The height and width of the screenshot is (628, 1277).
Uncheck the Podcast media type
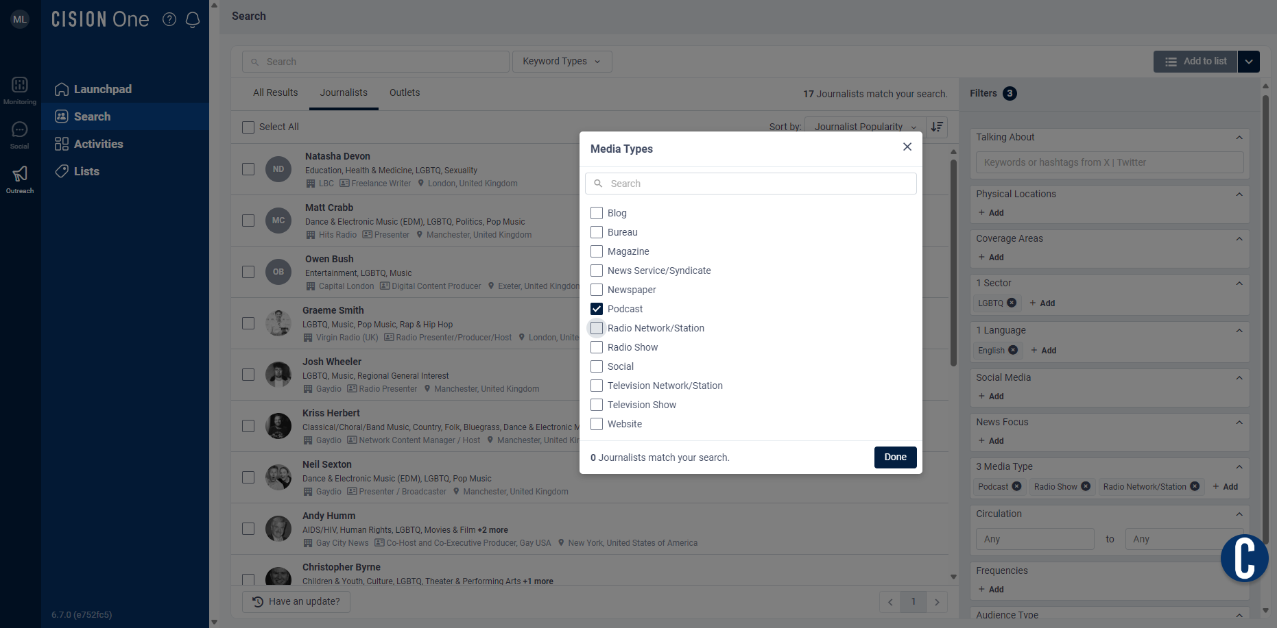click(x=597, y=309)
